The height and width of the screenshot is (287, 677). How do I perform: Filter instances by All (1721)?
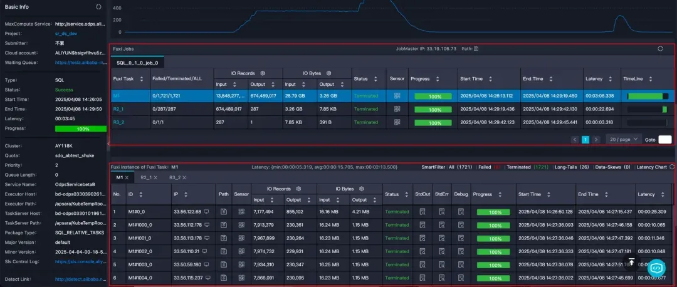click(461, 167)
